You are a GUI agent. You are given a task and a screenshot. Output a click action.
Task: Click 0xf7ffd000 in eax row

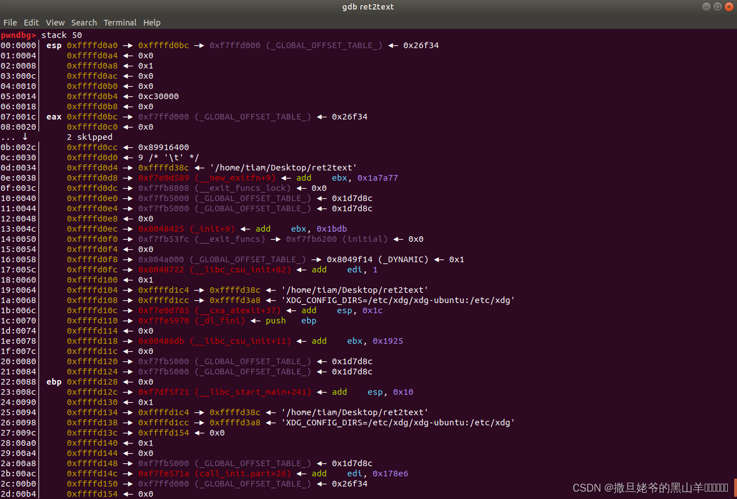(164, 117)
